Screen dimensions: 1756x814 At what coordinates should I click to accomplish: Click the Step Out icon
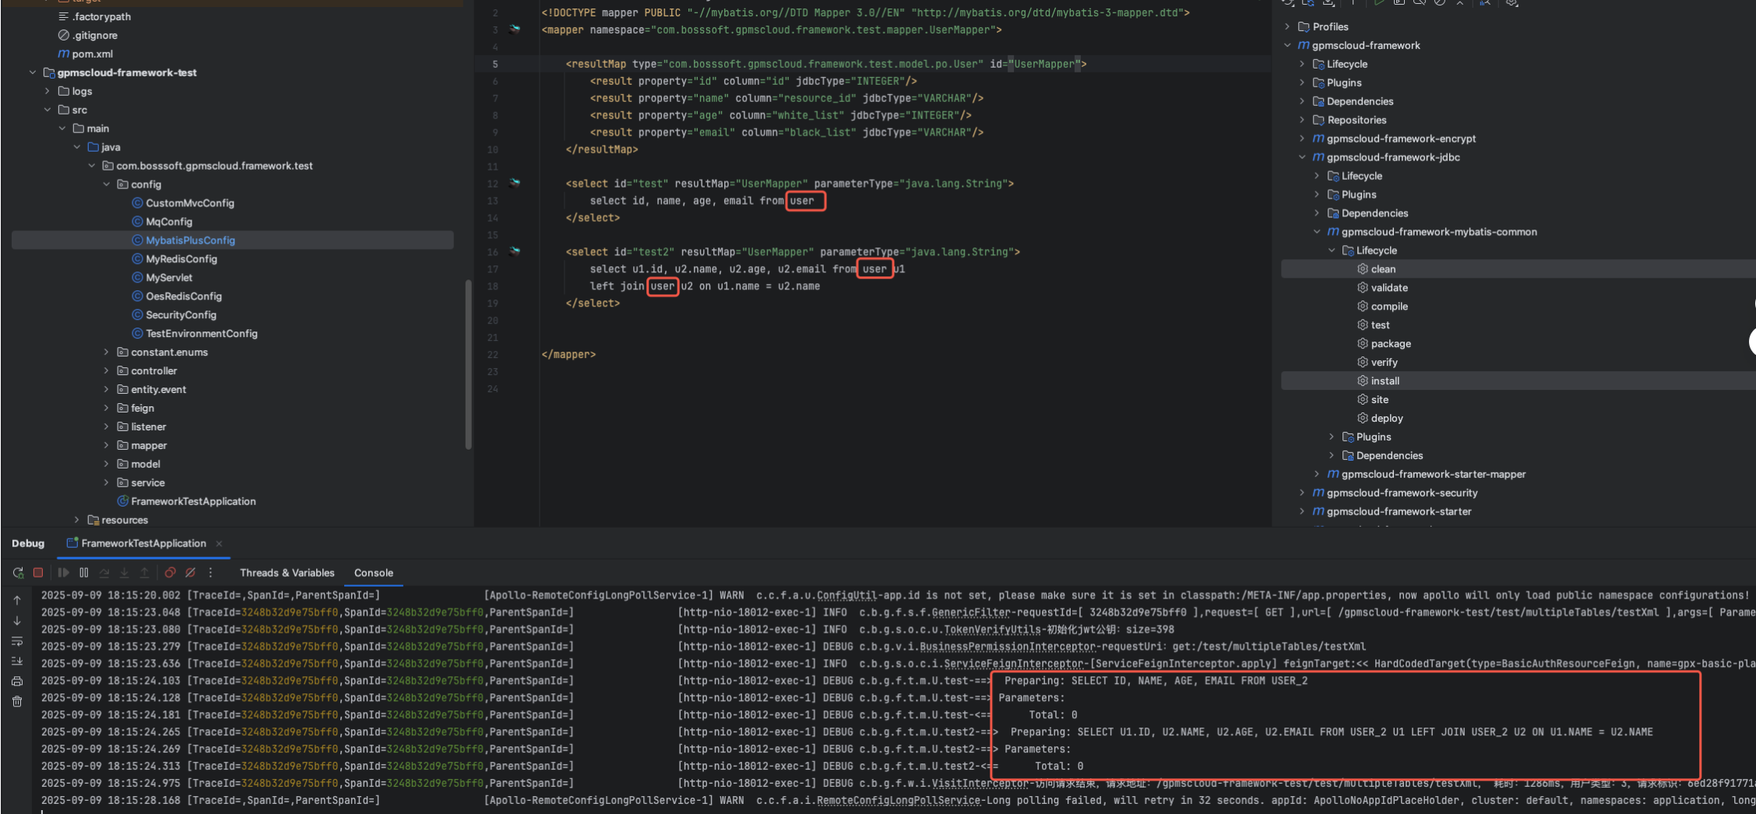(x=145, y=573)
